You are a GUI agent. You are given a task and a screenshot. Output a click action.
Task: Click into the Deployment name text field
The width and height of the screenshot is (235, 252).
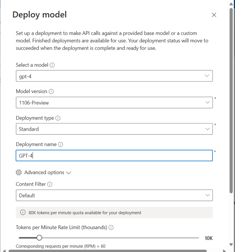point(114,155)
